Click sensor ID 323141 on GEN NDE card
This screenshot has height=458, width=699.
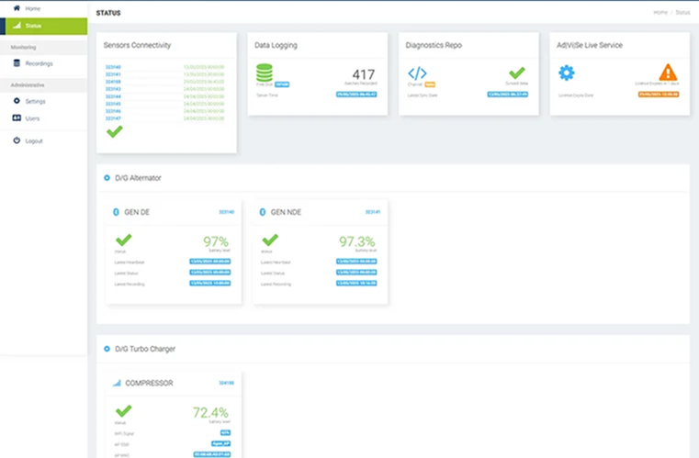[x=372, y=212]
